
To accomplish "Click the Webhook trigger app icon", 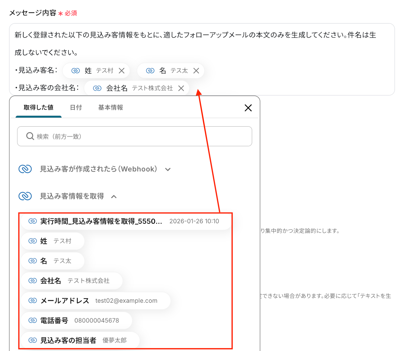I will coord(25,169).
